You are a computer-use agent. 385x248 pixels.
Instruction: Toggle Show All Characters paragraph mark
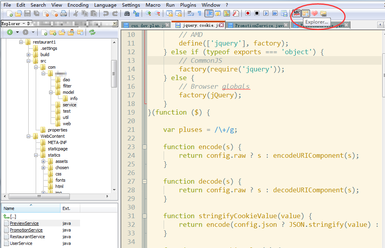[200, 13]
